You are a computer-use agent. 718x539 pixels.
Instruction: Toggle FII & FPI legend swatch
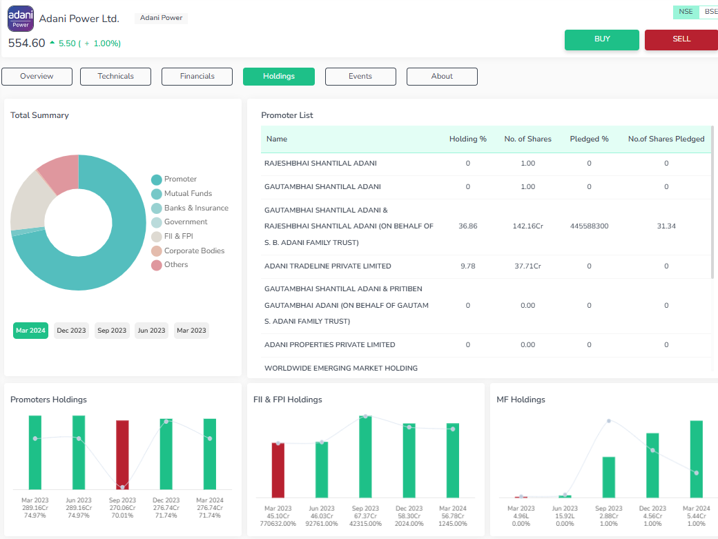(157, 237)
